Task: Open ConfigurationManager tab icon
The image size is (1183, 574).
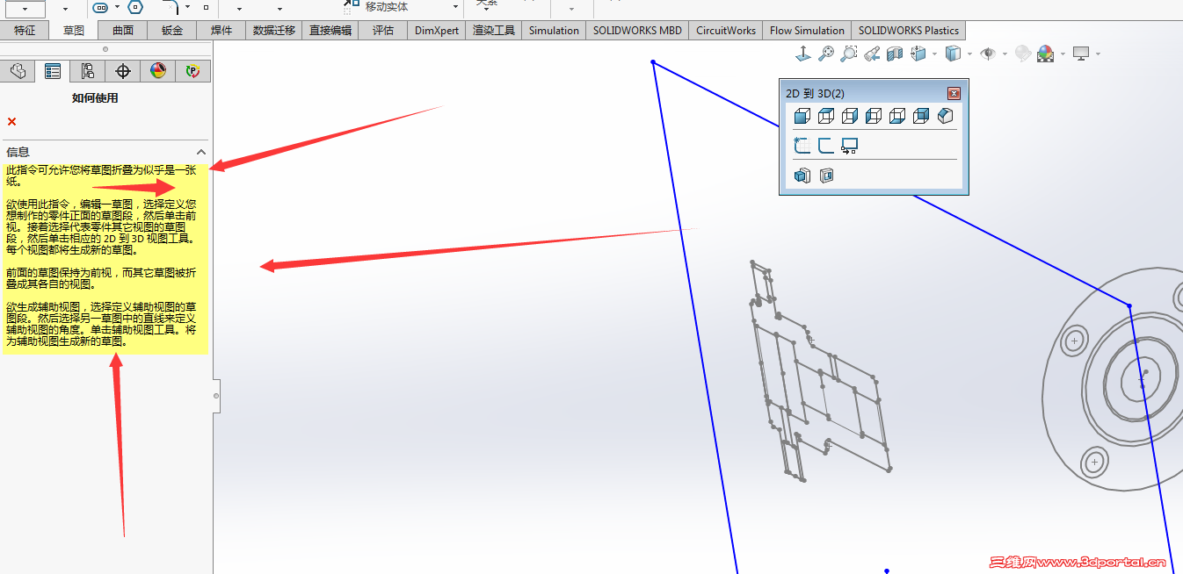Action: coord(88,71)
